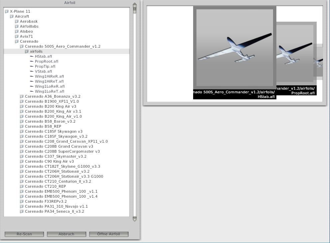This screenshot has height=243, width=330.
Task: Click the folder icon beside Avia71
Action: (x=17, y=36)
